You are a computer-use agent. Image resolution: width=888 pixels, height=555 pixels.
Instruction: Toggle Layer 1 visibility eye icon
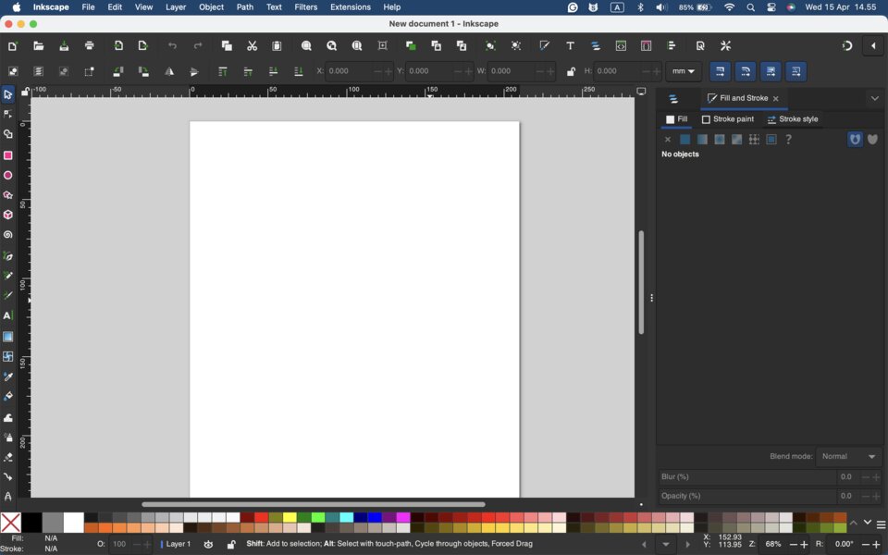click(x=208, y=544)
